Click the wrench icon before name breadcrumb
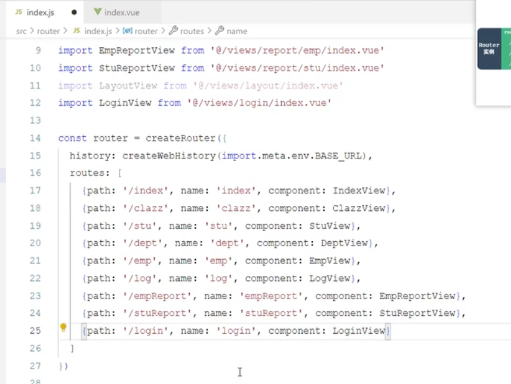Image resolution: width=511 pixels, height=384 pixels. (219, 30)
